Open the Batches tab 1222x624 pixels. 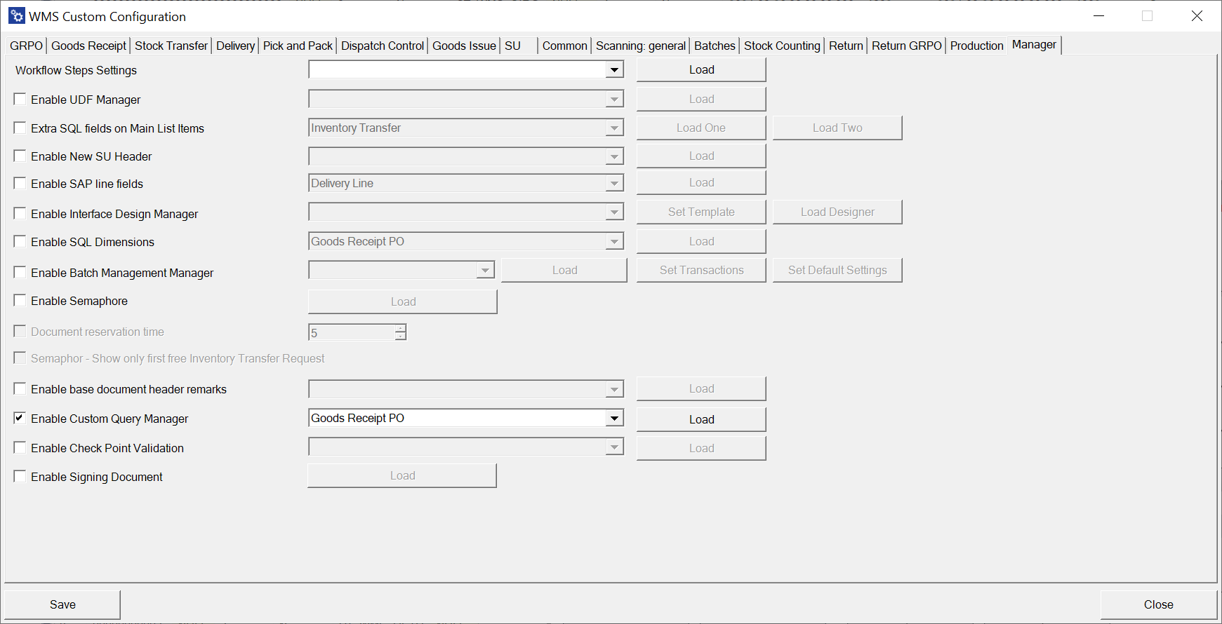pos(715,46)
